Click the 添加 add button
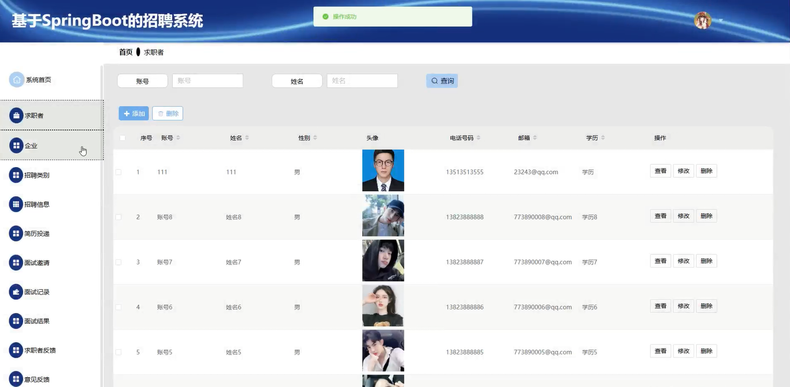 134,113
